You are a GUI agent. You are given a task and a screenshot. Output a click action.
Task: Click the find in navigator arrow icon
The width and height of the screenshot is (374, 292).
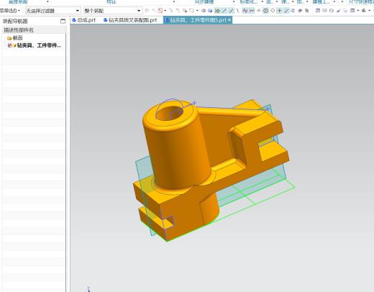coord(170,11)
